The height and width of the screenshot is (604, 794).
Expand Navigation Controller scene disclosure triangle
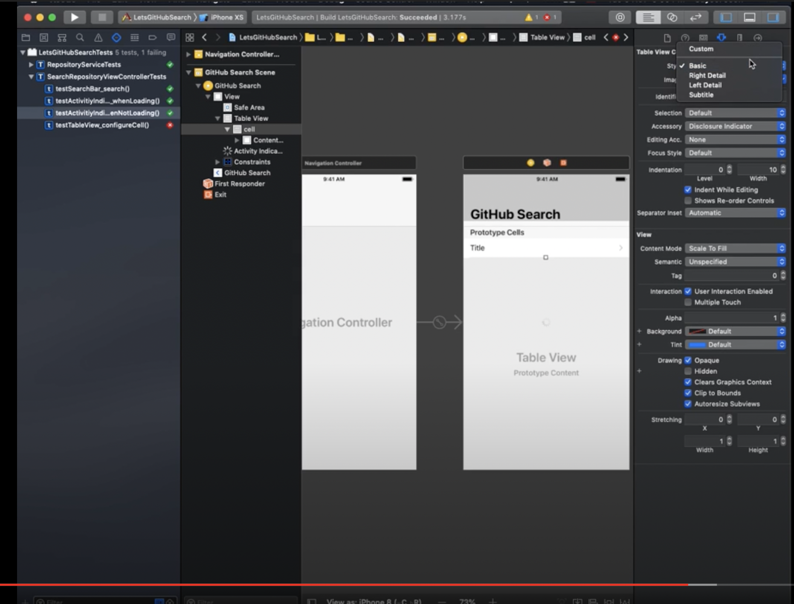[x=188, y=55]
